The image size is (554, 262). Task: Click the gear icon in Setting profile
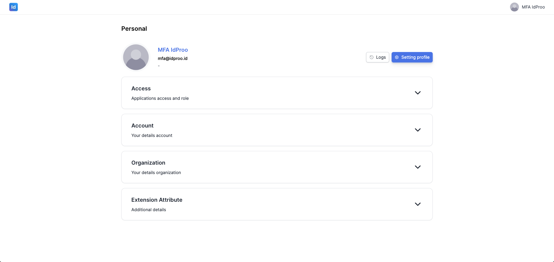[x=396, y=57]
